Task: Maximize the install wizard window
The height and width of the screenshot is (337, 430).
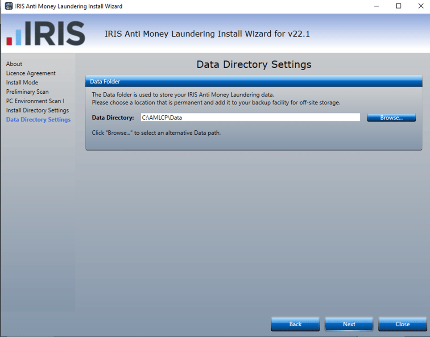Action: point(398,6)
